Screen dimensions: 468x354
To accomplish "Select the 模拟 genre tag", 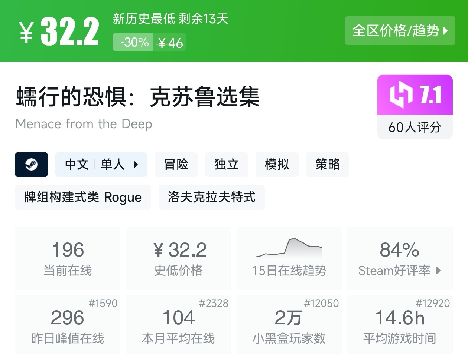I will coord(277,164).
